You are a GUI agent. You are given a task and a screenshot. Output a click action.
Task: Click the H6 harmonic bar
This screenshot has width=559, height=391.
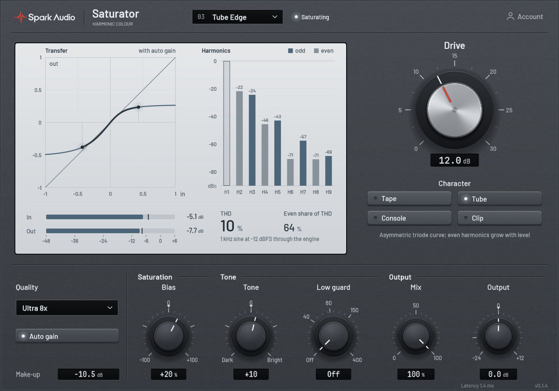[290, 173]
